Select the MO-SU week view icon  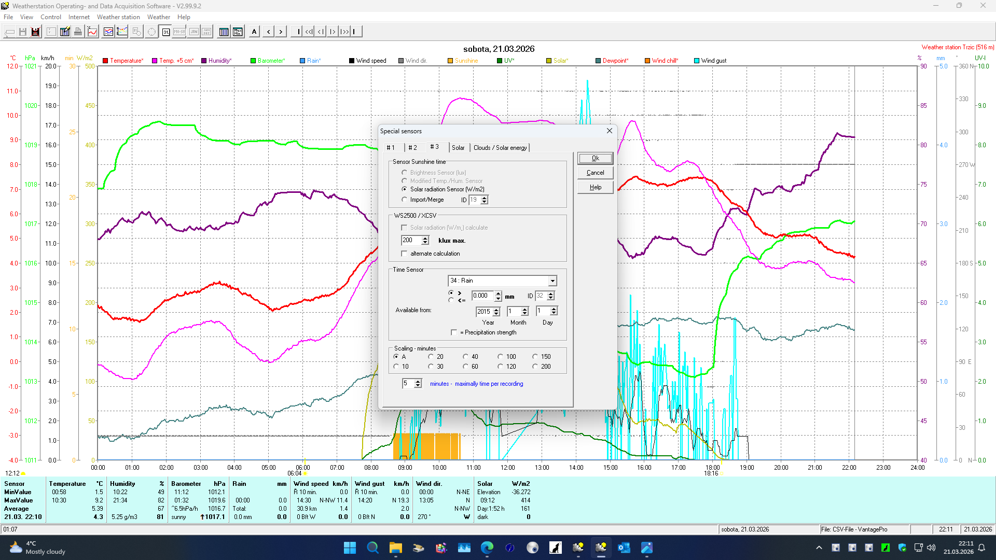[179, 32]
